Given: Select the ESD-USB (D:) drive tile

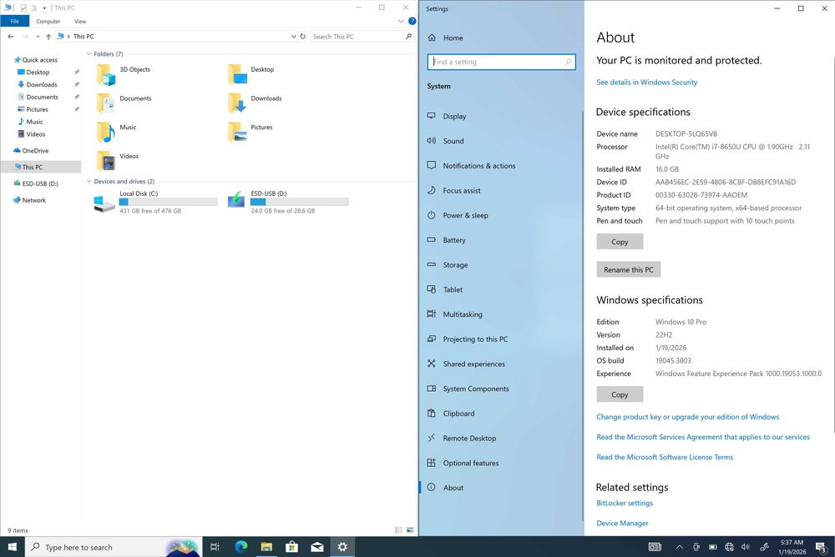Looking at the screenshot, I should (x=287, y=202).
